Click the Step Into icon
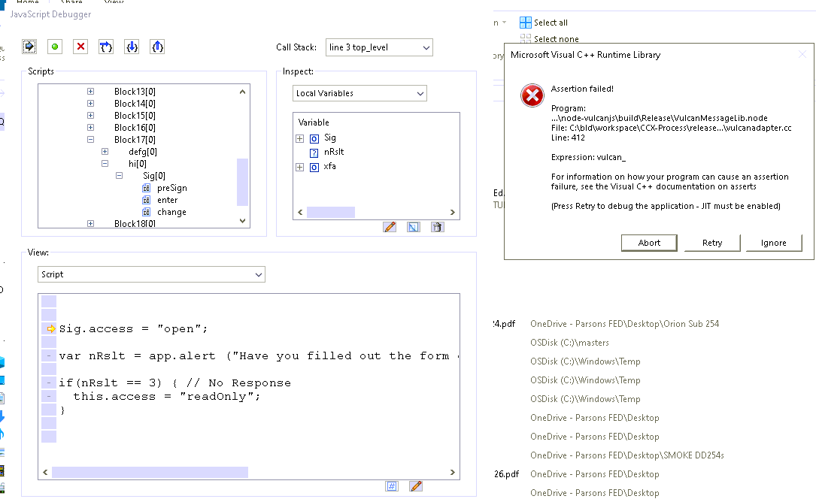The image size is (816, 502). point(132,47)
